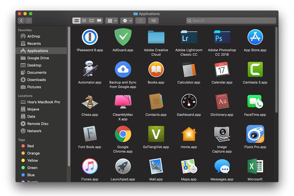Image resolution: width=294 pixels, height=196 pixels.
Task: Select the Font Book app icon
Action: pyautogui.click(x=90, y=134)
